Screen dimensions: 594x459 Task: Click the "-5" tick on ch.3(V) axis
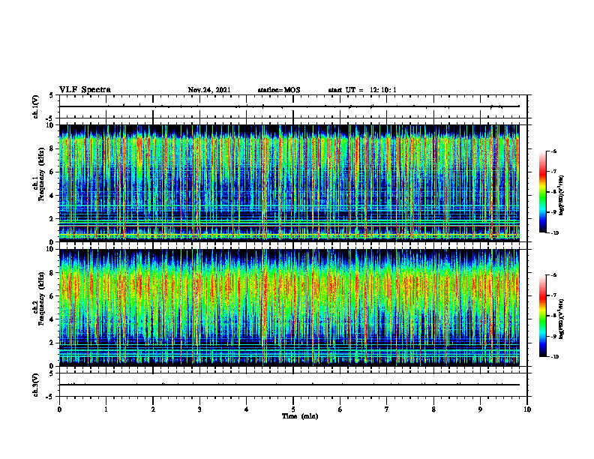click(49, 397)
